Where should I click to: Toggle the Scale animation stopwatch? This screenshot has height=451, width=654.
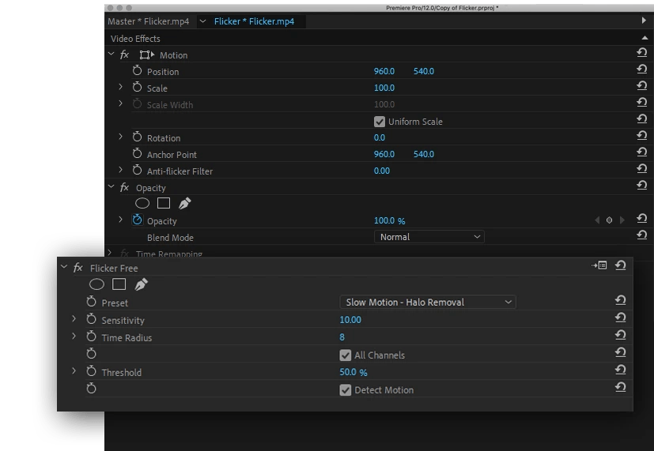tap(138, 87)
